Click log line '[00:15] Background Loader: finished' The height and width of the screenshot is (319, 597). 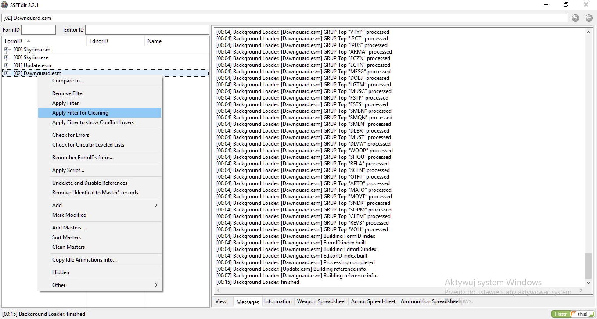[258, 282]
